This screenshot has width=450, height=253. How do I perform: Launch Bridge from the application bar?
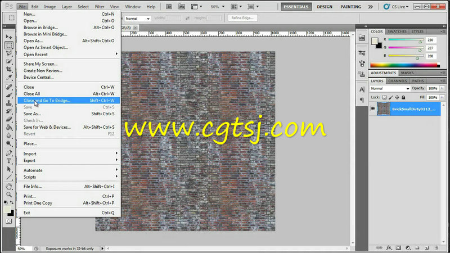coord(169,7)
